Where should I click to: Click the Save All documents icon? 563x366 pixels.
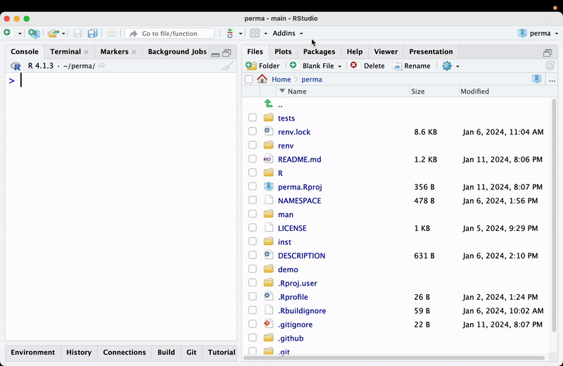coord(93,33)
